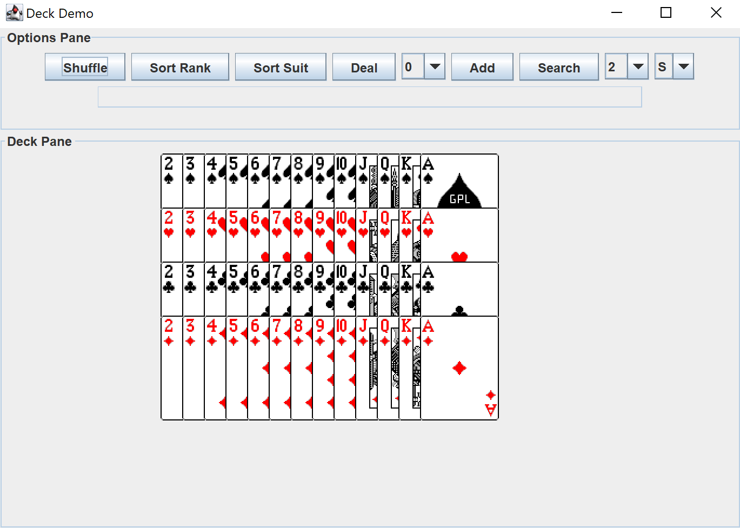
Task: Choose the Ace of Clubs card
Action: click(459, 289)
